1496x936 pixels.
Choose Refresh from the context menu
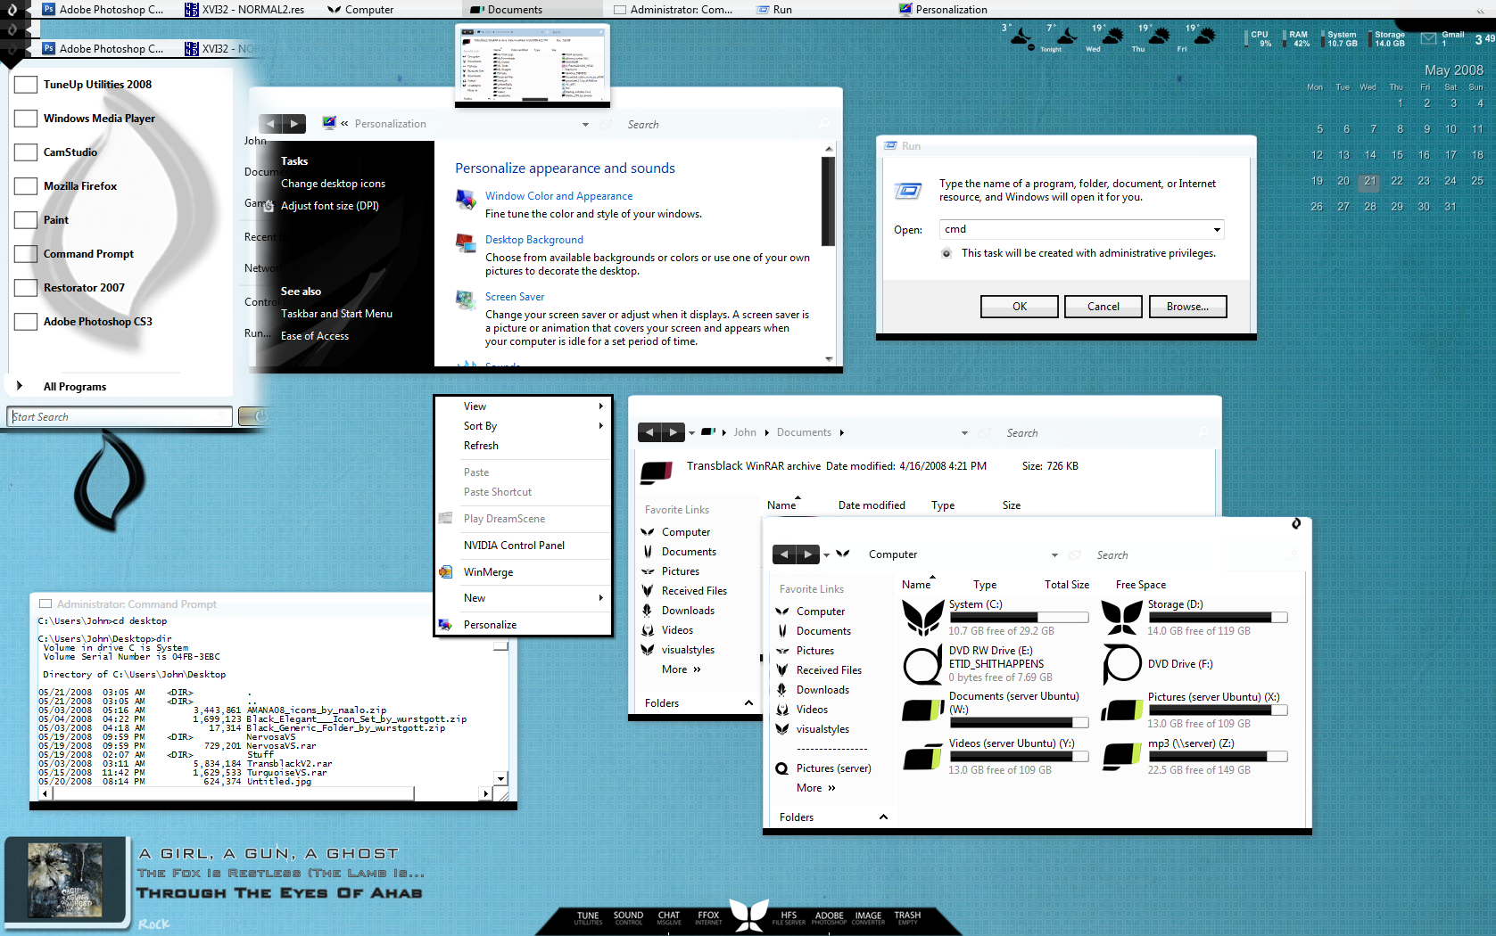[x=523, y=446]
